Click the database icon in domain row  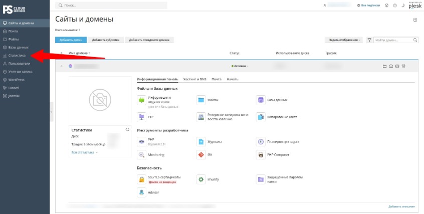(397, 66)
